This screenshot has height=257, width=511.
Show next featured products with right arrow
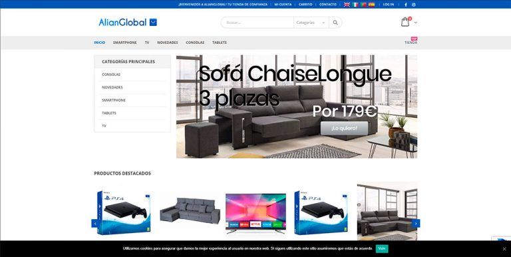click(x=416, y=224)
